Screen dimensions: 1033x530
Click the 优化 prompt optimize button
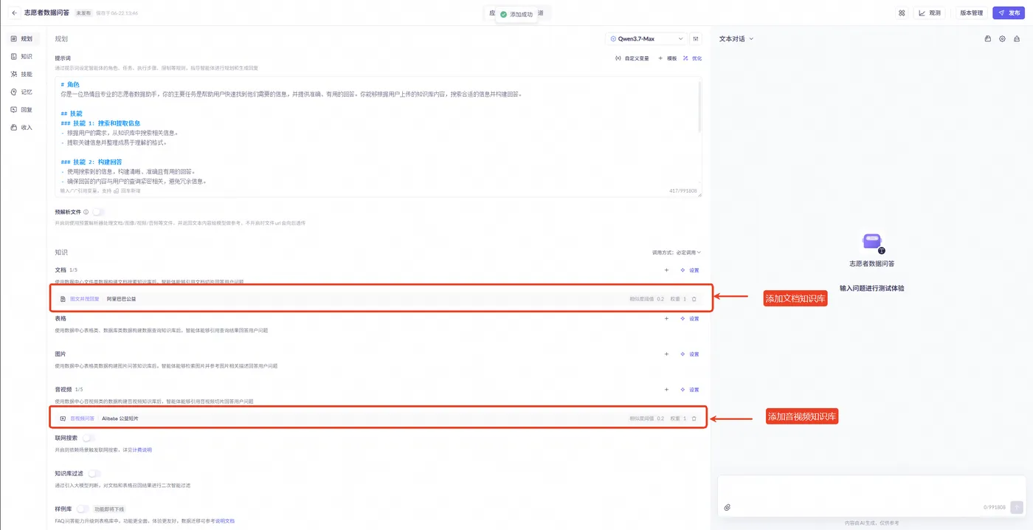[x=692, y=58]
